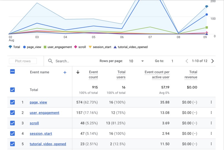Click the total event count value 915
Image resolution: width=224 pixels, height=150 pixels.
pos(95,87)
